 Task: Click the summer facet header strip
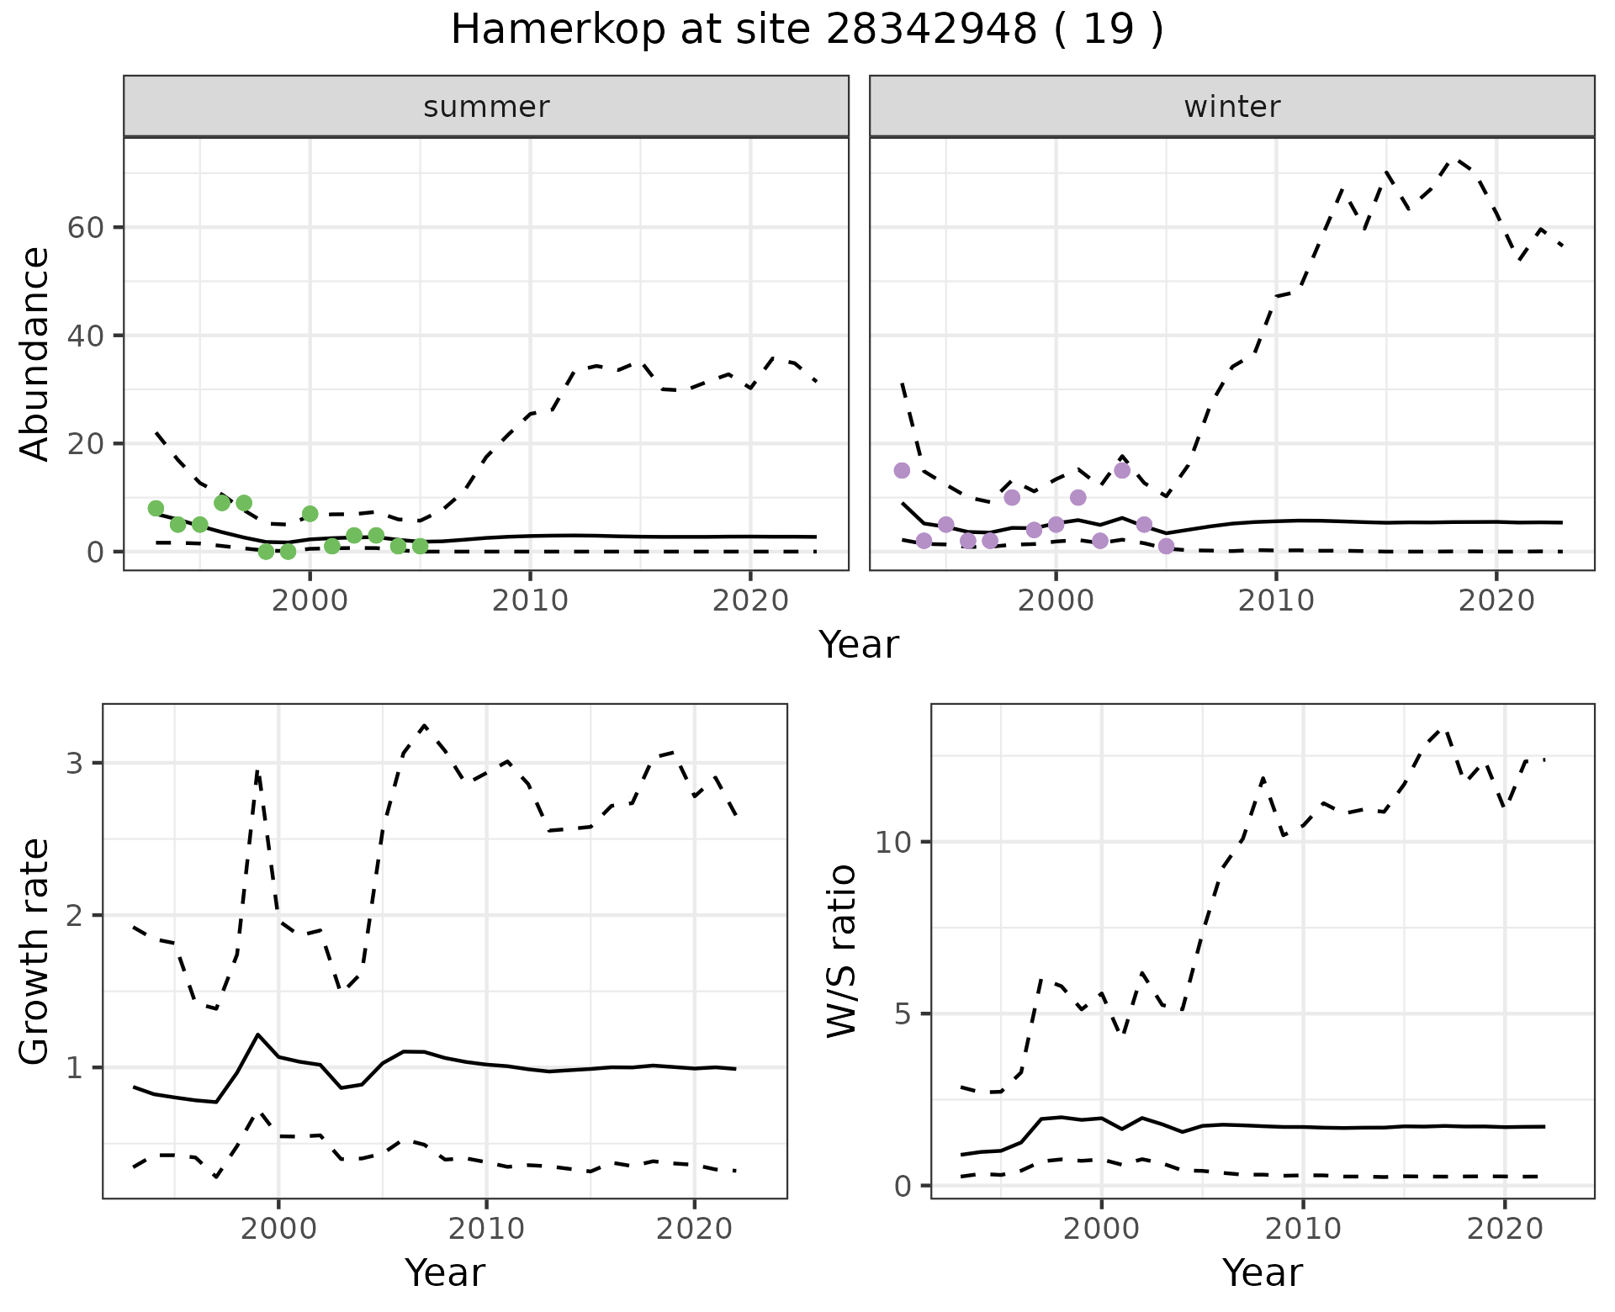[486, 107]
